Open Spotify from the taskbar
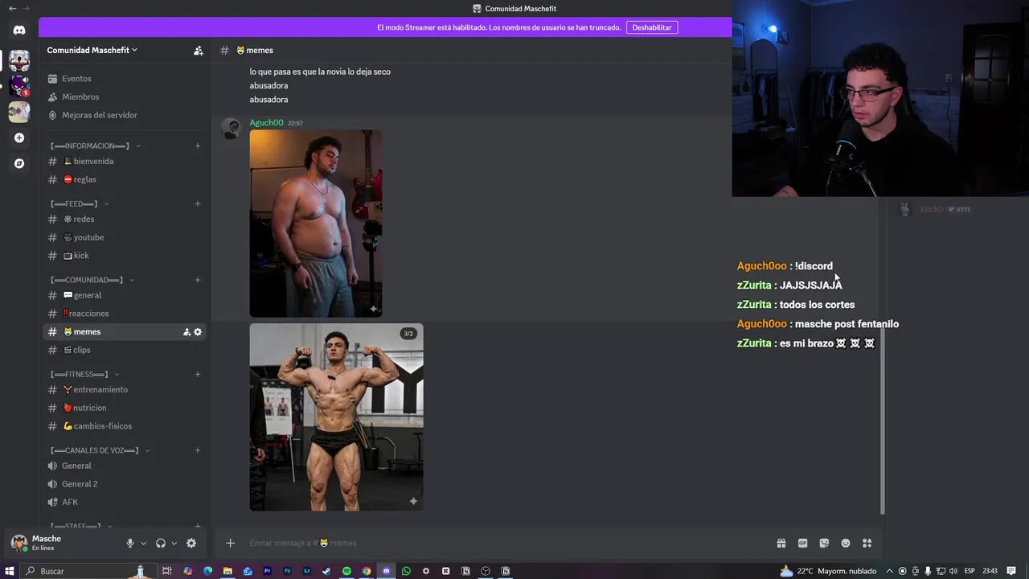 [346, 571]
